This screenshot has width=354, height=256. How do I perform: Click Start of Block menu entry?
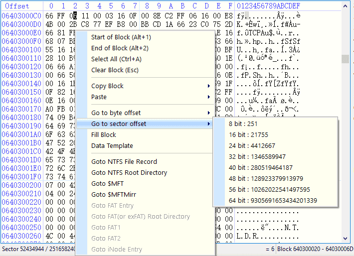click(121, 37)
